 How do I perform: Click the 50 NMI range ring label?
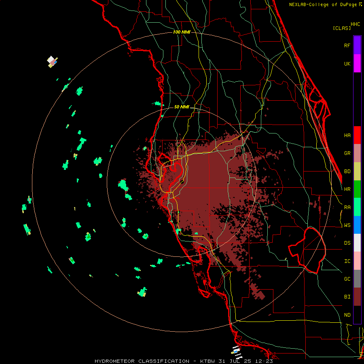[182, 107]
